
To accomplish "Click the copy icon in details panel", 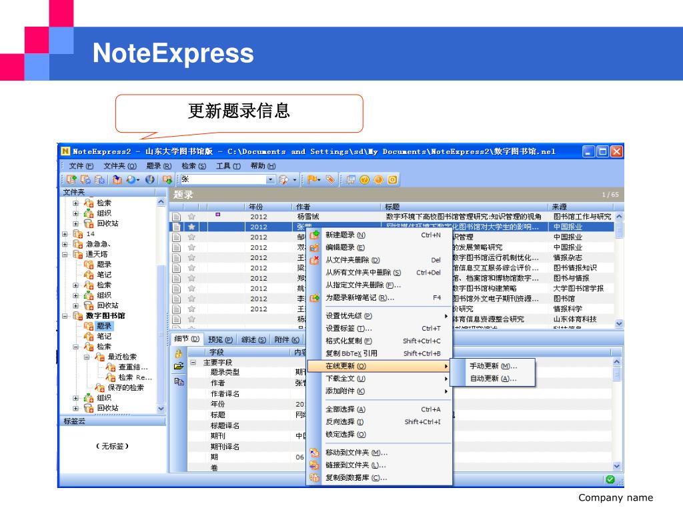I will (179, 382).
